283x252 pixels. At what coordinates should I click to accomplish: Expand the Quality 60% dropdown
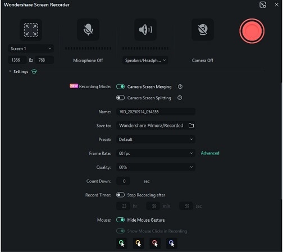tap(156, 167)
